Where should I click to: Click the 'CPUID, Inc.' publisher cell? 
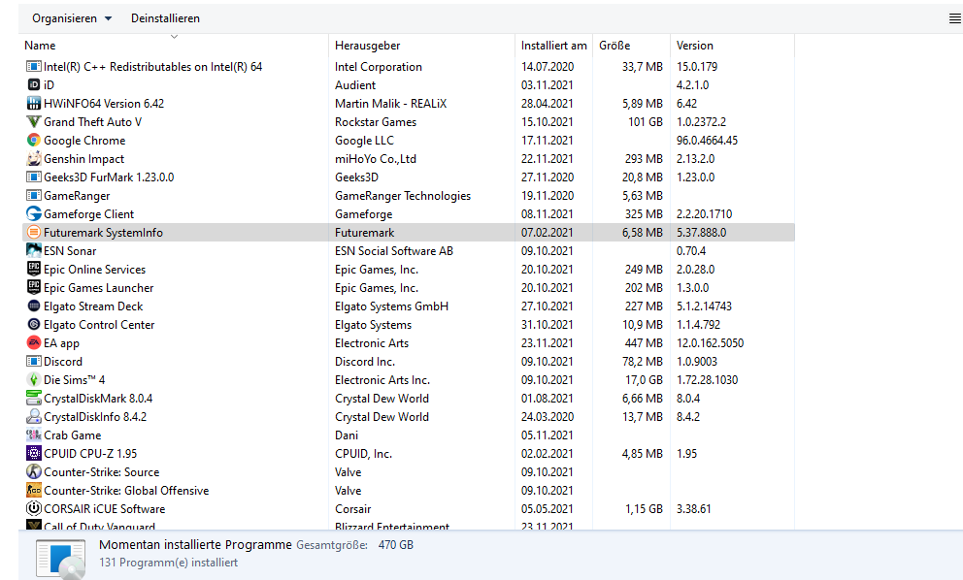(364, 453)
